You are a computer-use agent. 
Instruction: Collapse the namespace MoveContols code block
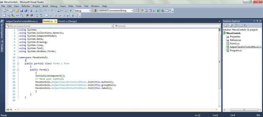click(x=18, y=57)
